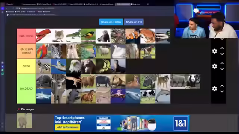The image size is (239, 134).
Task: Open settings gear for HAUE IHN DUMM tier
Action: [214, 51]
